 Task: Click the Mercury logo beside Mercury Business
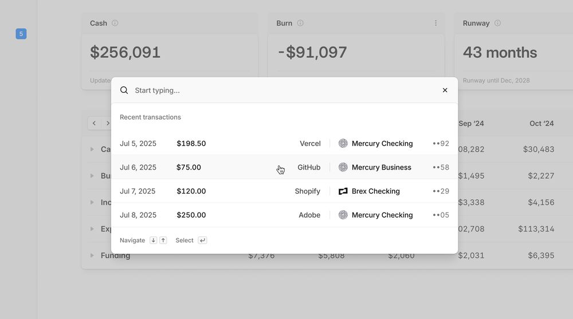click(343, 167)
